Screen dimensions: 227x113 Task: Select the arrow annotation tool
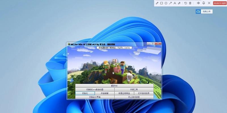pyautogui.click(x=171, y=3)
